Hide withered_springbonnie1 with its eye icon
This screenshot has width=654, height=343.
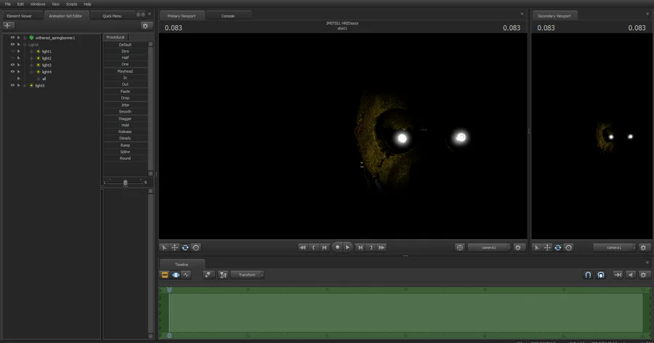pyautogui.click(x=12, y=38)
